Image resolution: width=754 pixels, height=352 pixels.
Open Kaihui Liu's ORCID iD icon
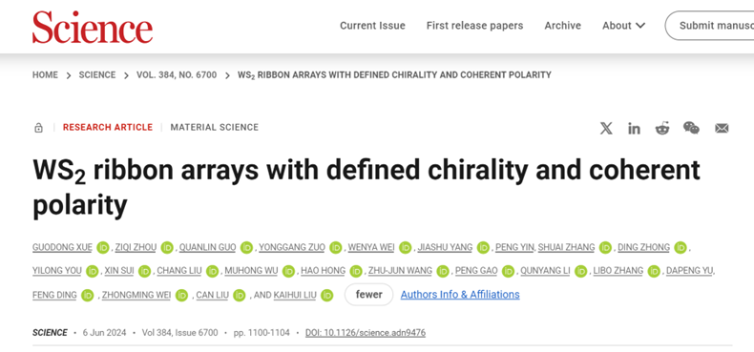327,295
